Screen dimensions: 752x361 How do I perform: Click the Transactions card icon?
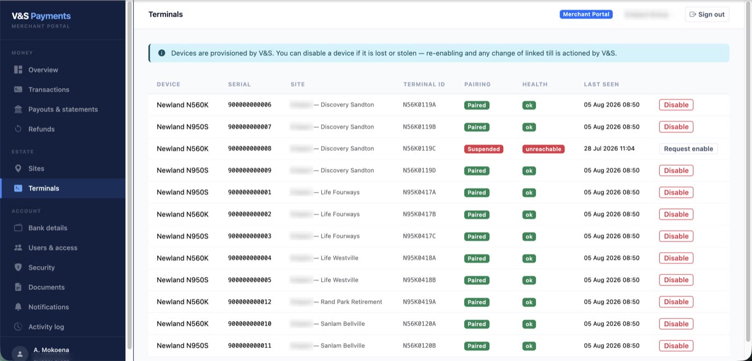pos(18,90)
